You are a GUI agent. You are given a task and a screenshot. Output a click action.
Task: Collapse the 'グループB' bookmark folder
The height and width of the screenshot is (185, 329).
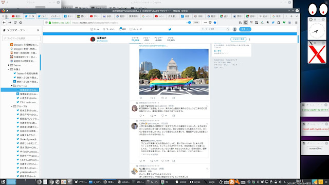[x=12, y=106]
